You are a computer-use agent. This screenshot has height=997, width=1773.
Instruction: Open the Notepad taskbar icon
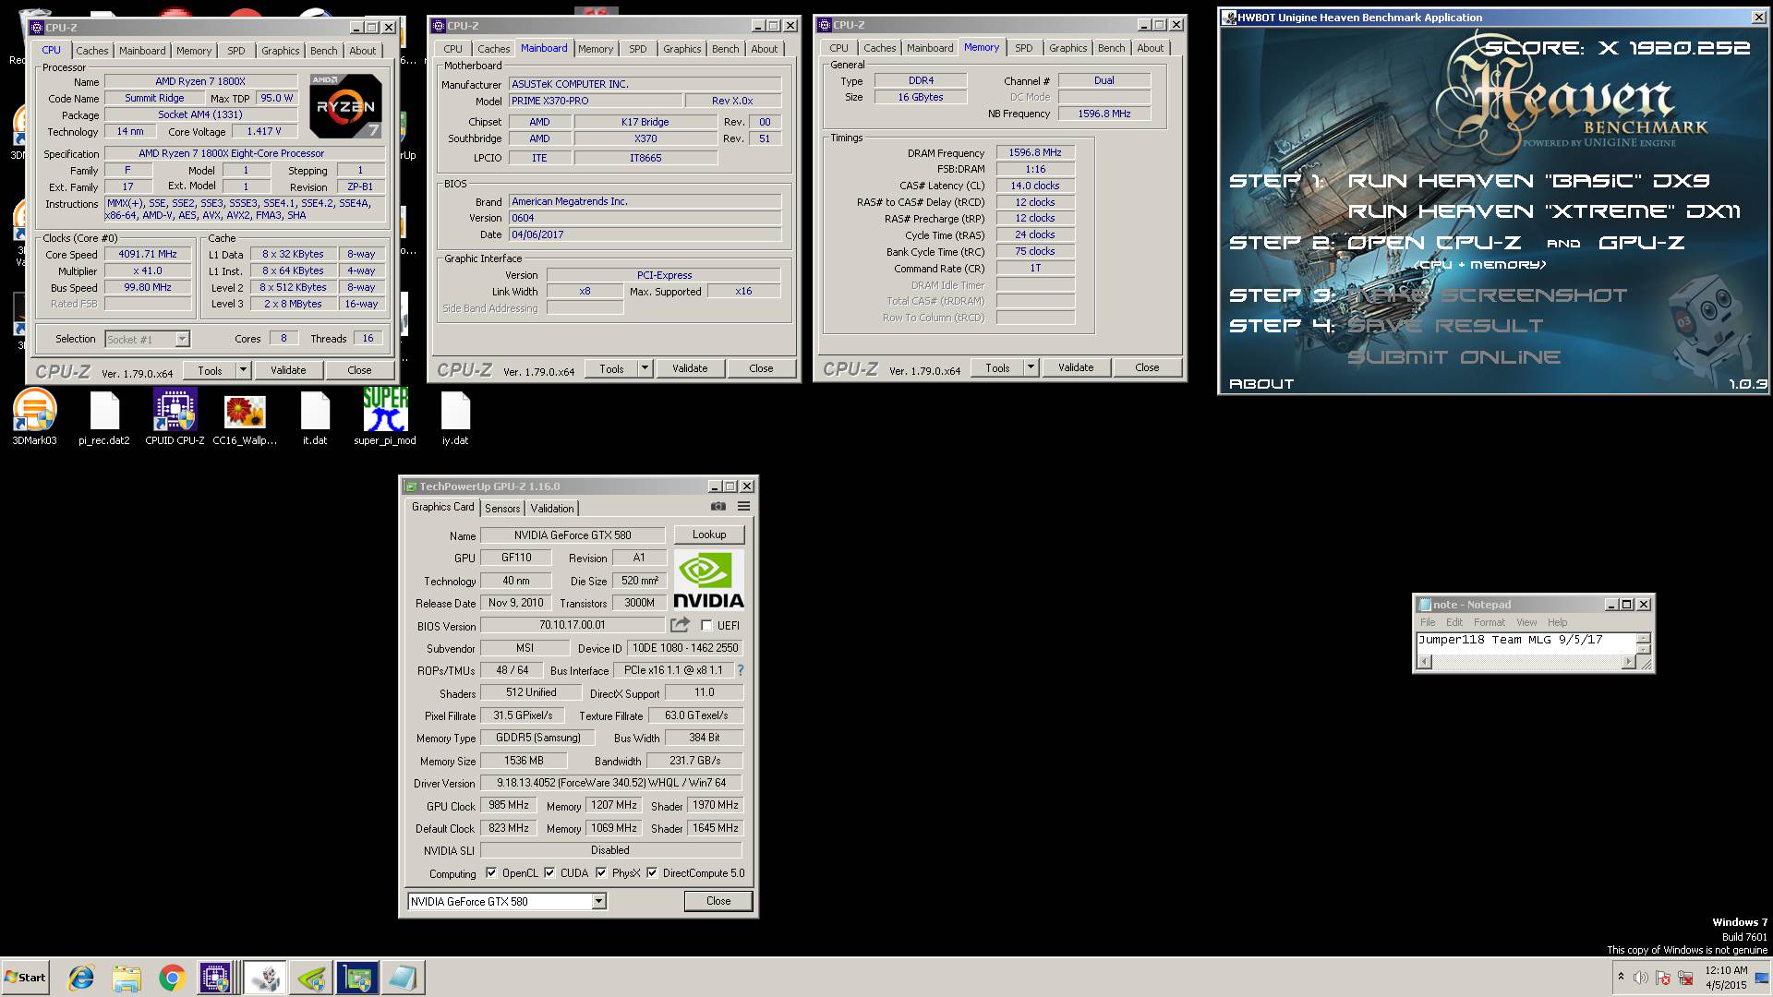click(403, 978)
